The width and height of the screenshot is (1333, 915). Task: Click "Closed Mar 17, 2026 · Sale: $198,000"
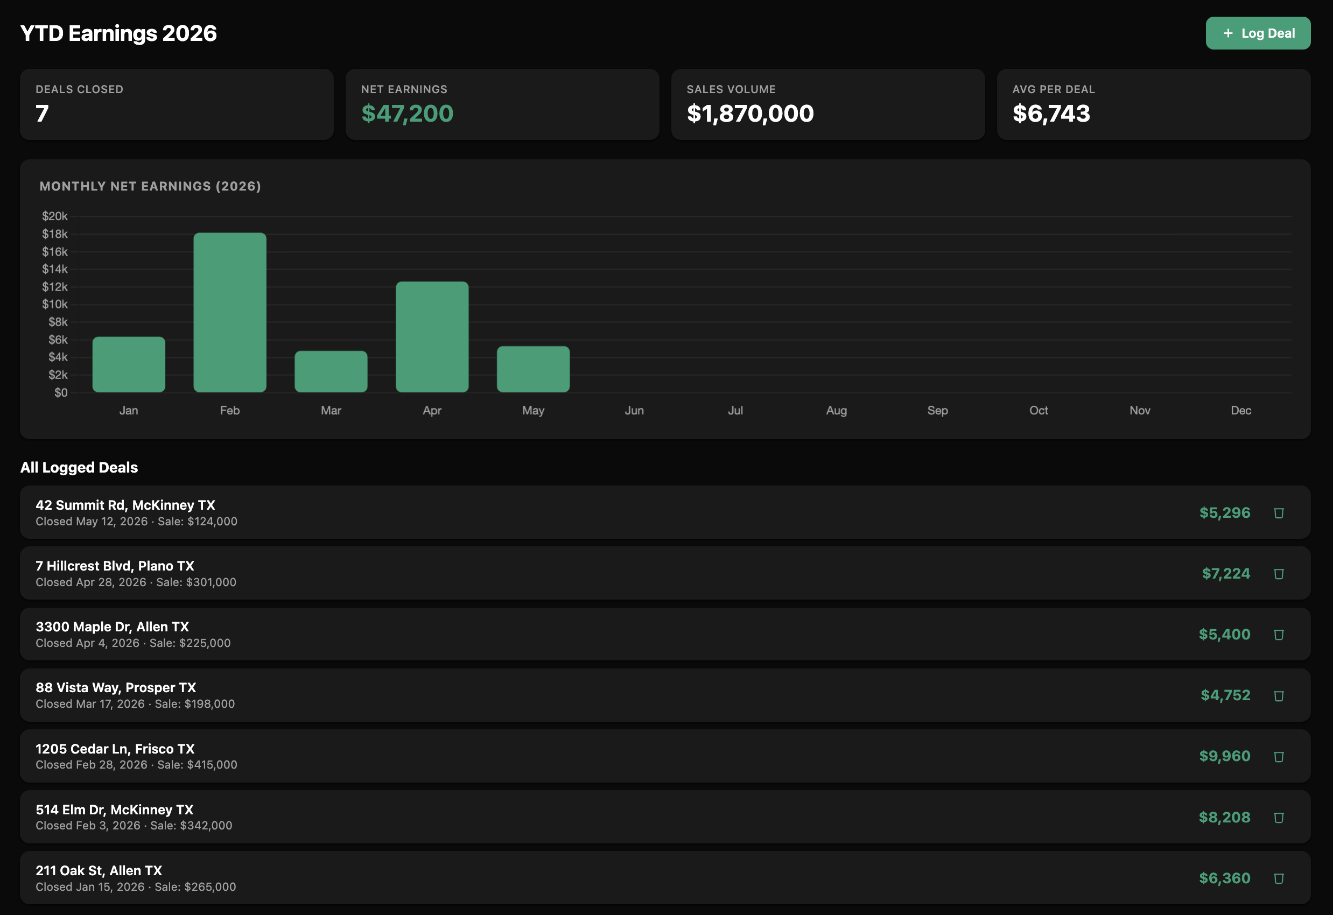pyautogui.click(x=135, y=704)
